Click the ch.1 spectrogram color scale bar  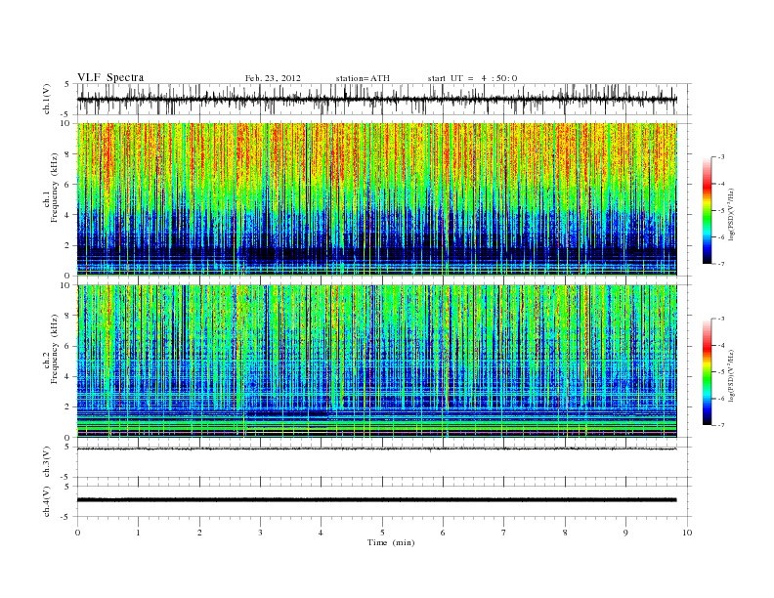tap(708, 210)
